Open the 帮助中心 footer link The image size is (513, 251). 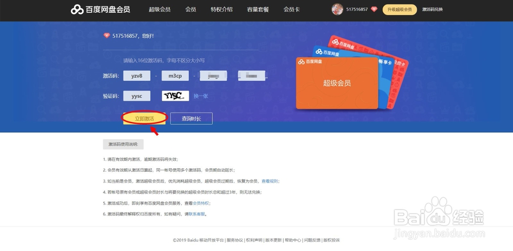(293, 240)
